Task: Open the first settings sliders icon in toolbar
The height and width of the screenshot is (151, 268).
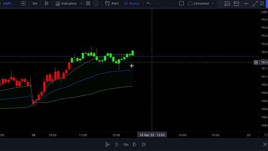Action: pos(227,4)
